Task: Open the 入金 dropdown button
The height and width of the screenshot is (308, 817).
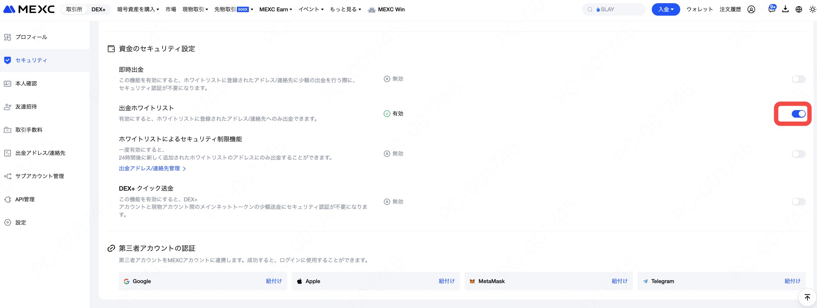Action: click(x=665, y=10)
